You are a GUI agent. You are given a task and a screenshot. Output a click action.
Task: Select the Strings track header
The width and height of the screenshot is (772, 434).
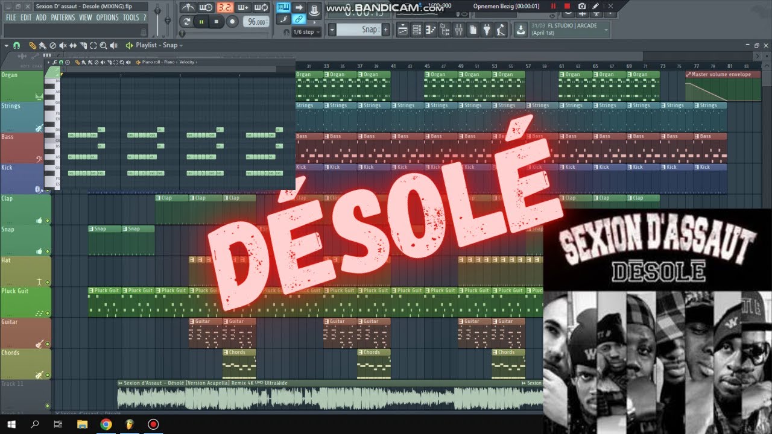click(22, 117)
